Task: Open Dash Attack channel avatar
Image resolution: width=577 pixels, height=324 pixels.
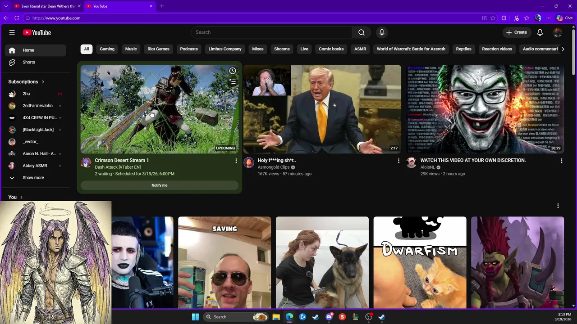Action: click(x=86, y=162)
